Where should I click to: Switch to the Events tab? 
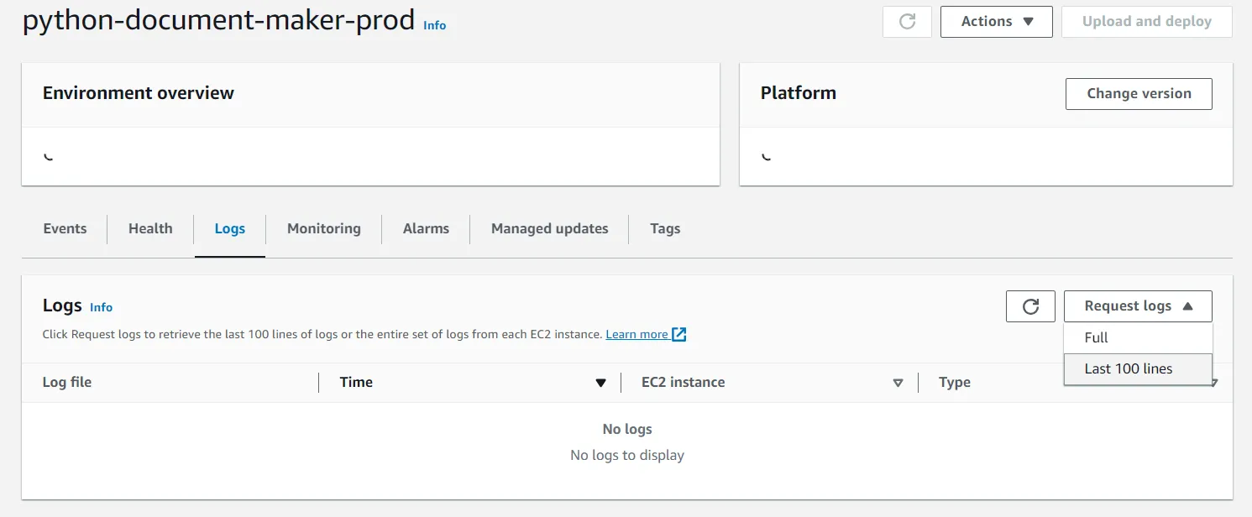coord(65,228)
